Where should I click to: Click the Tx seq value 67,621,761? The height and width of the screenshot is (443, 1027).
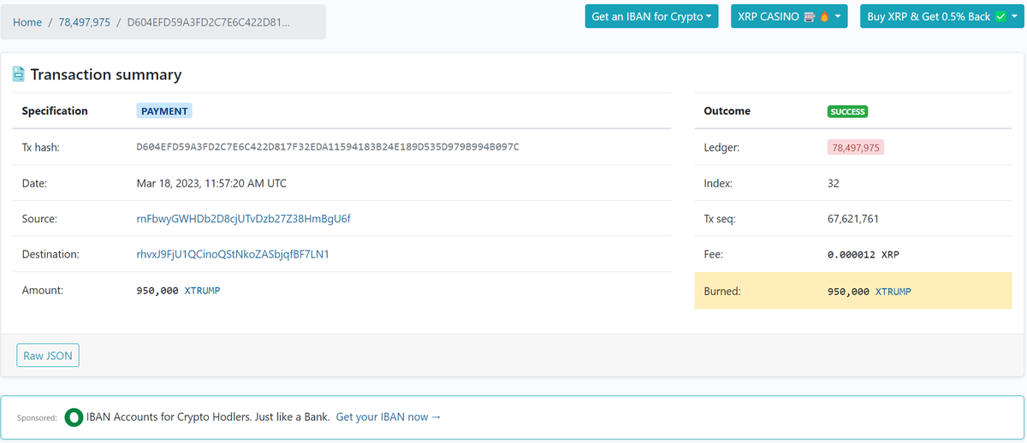coord(853,219)
